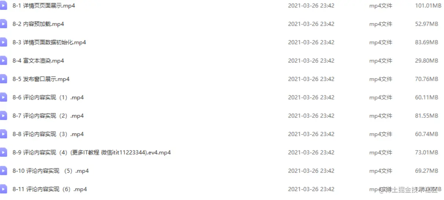The height and width of the screenshot is (200, 444).
Task: Open file 8-2 内容预加载.mp4
Action: (x=38, y=24)
